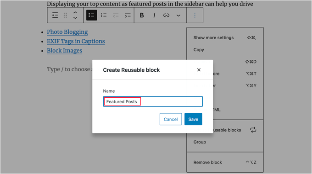Click the drag handle dots icon
The height and width of the screenshot is (174, 312).
click(x=65, y=15)
